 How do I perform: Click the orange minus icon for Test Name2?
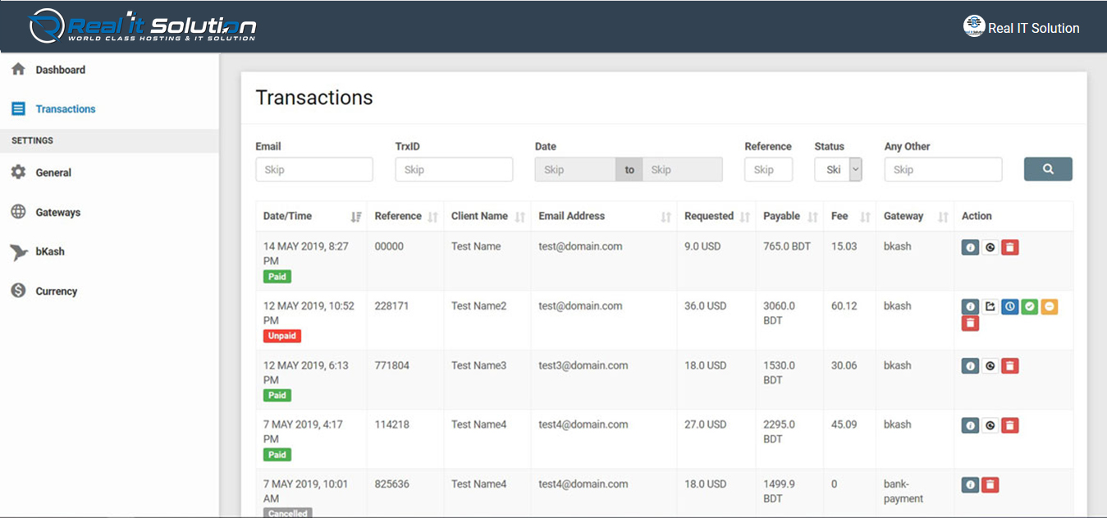click(1050, 307)
